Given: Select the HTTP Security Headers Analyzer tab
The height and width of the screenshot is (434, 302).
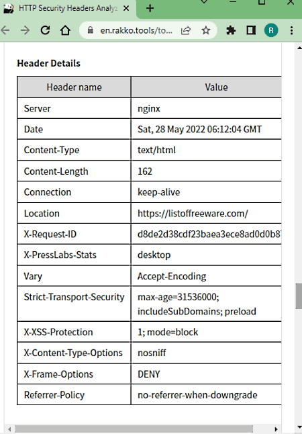Looking at the screenshot, I should point(68,8).
